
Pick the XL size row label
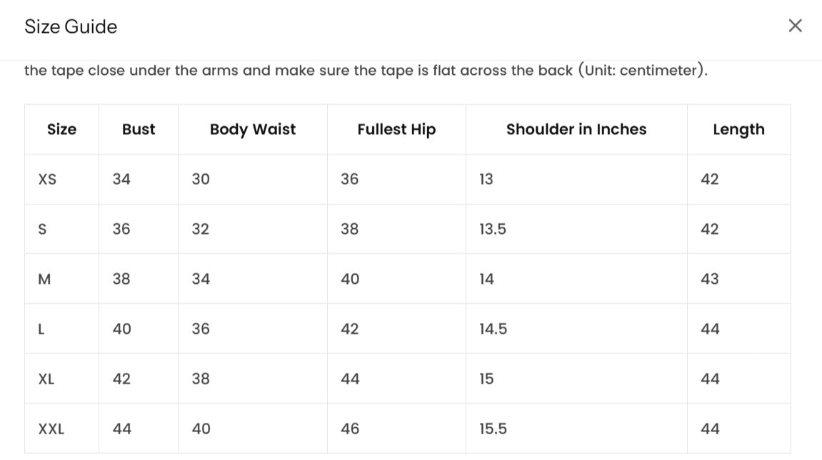tap(46, 379)
